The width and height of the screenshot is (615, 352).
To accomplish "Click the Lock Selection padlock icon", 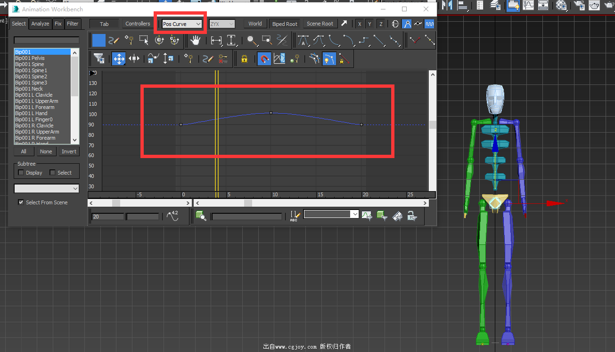I will [x=244, y=59].
